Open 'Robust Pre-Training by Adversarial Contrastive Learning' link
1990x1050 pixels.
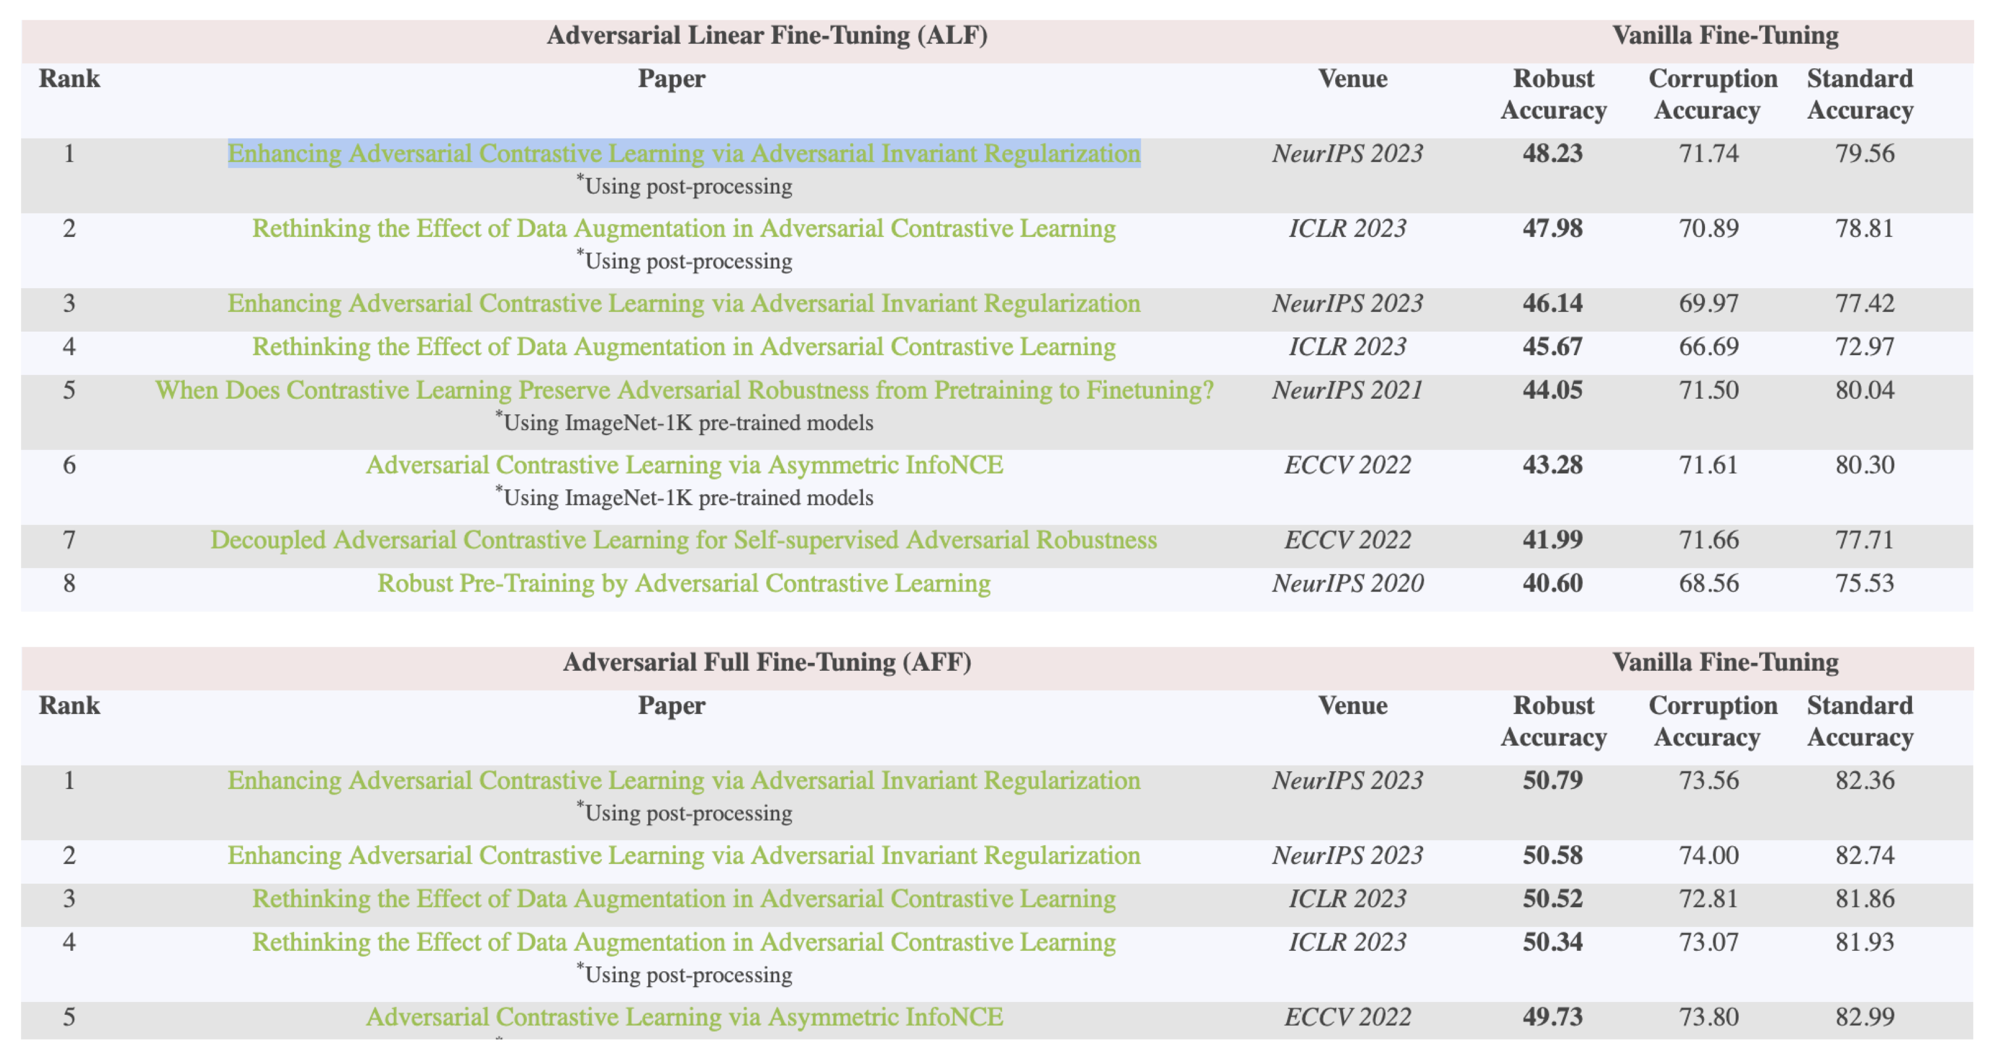point(684,583)
